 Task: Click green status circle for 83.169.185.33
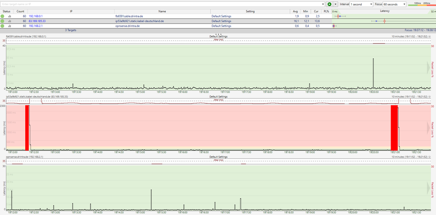coord(3,21)
